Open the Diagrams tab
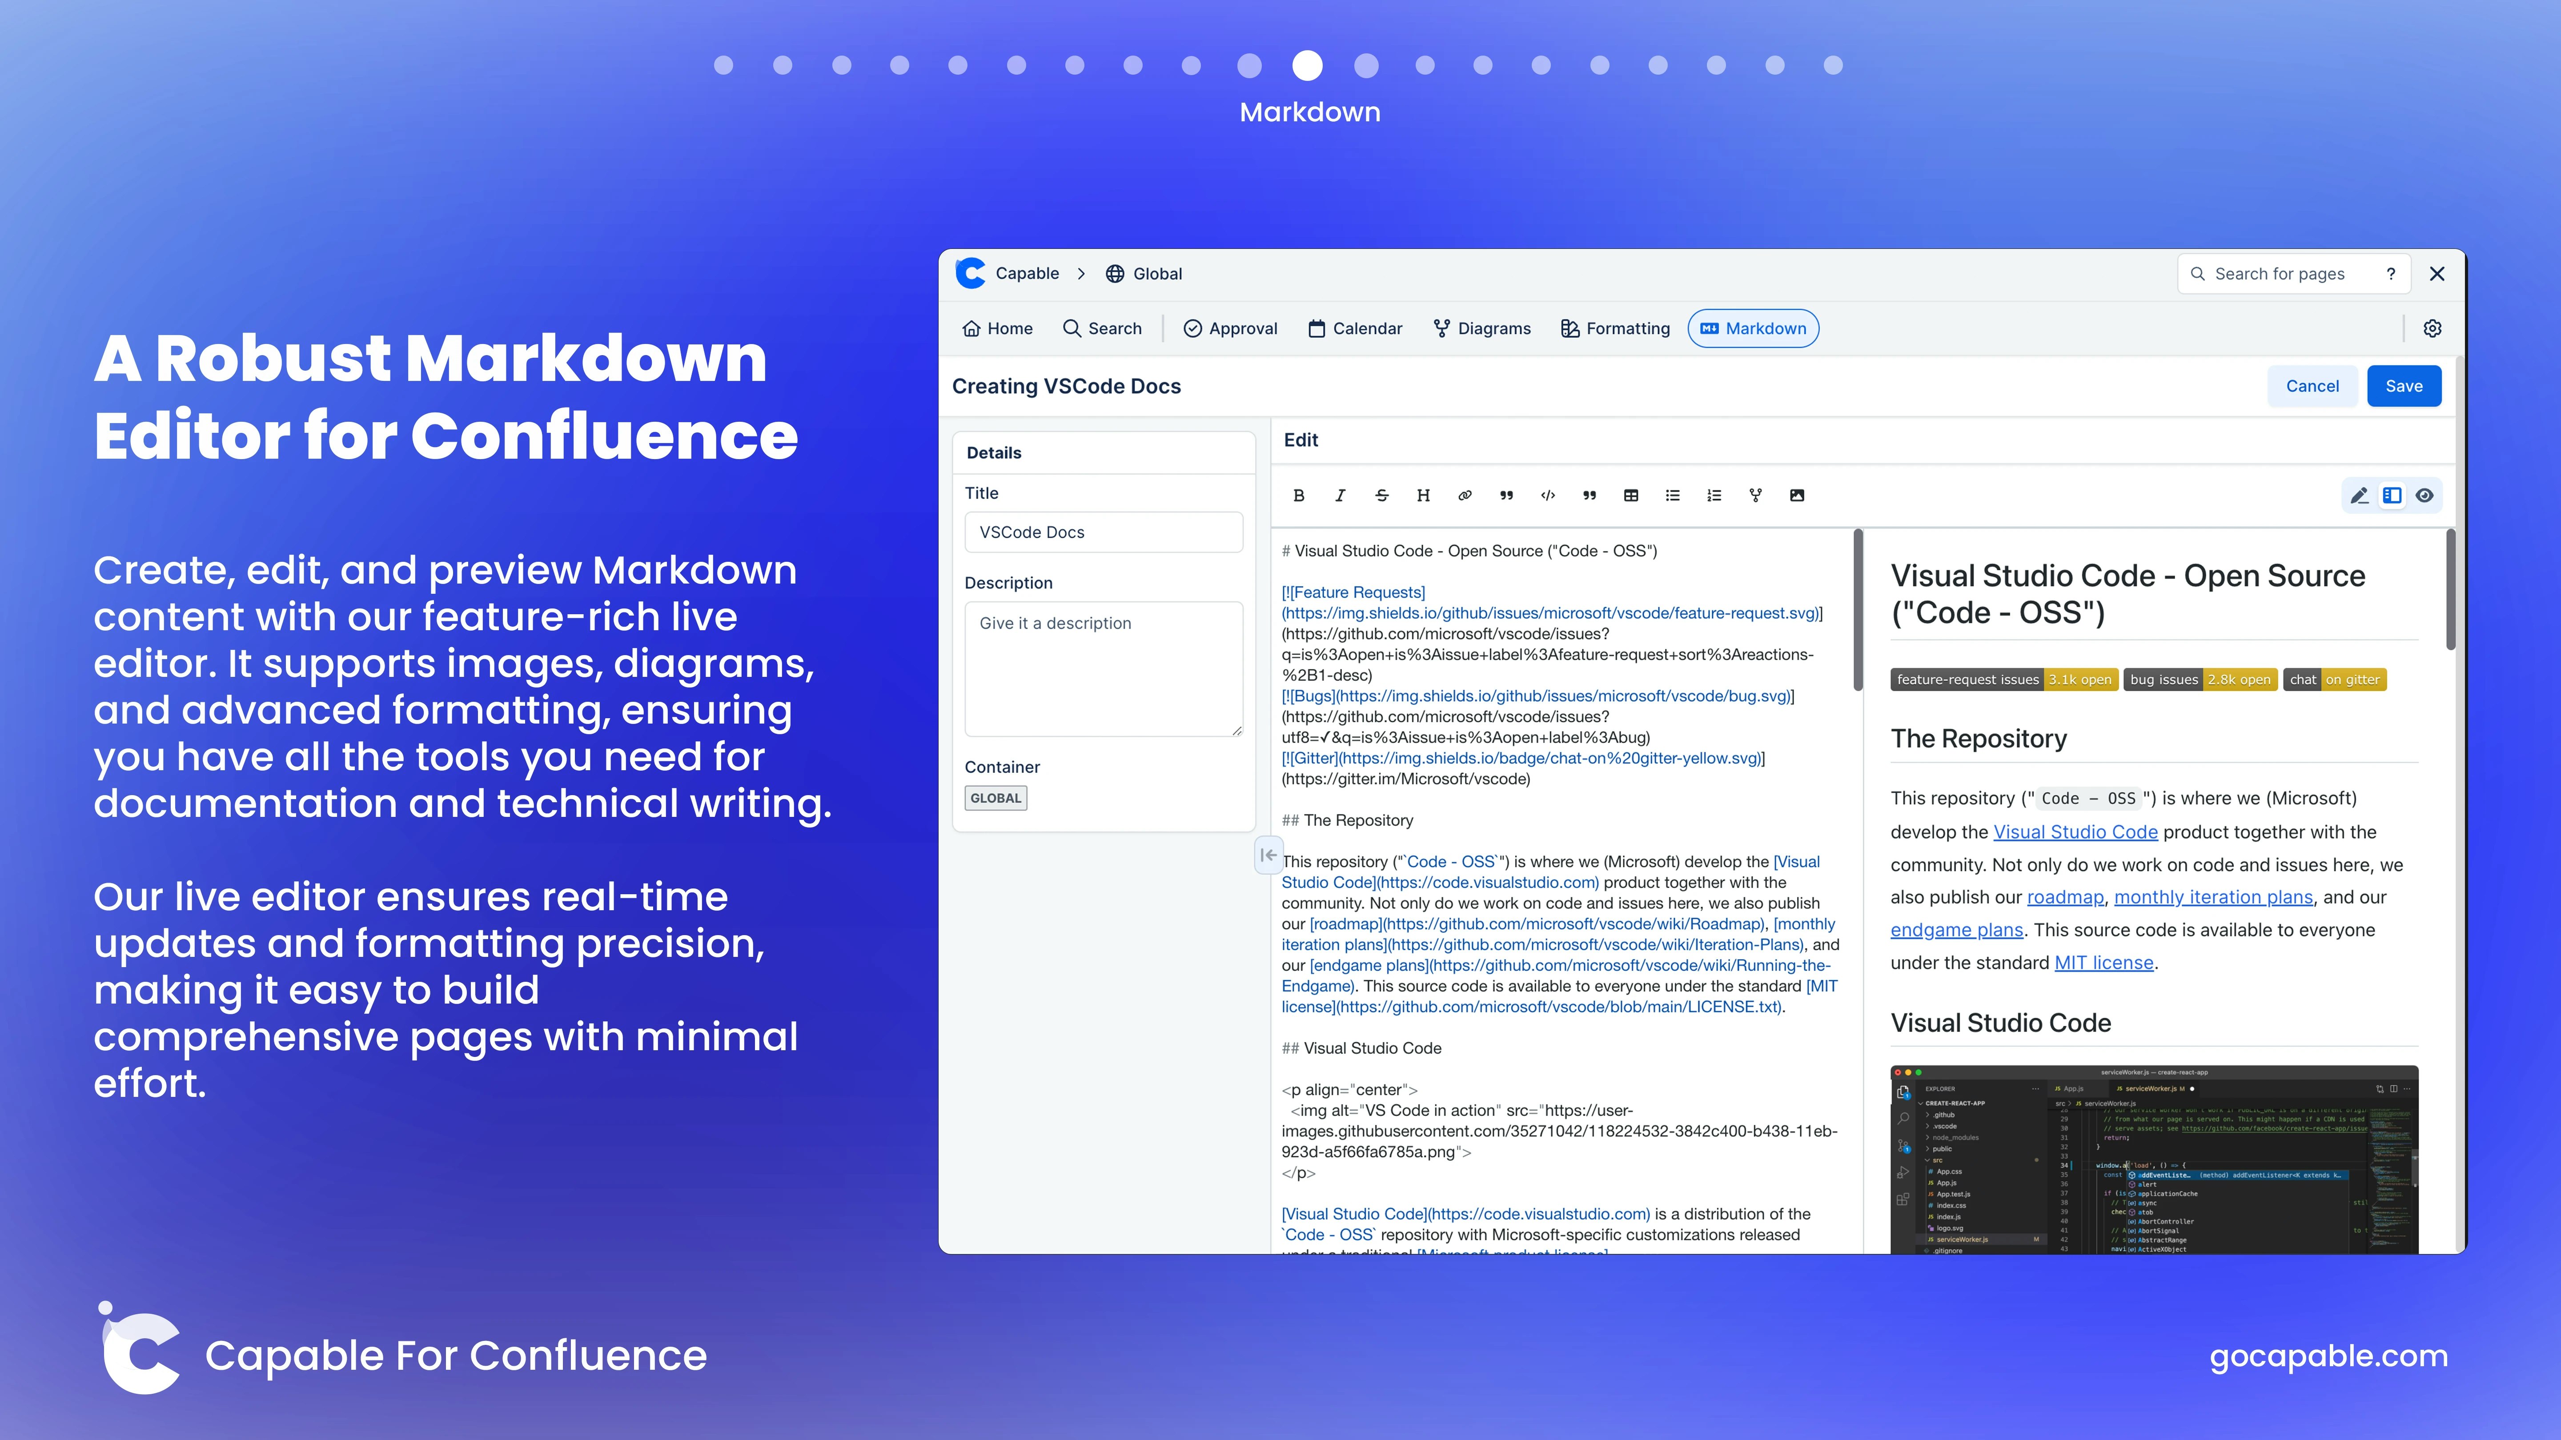Image resolution: width=2561 pixels, height=1440 pixels. 1482,328
